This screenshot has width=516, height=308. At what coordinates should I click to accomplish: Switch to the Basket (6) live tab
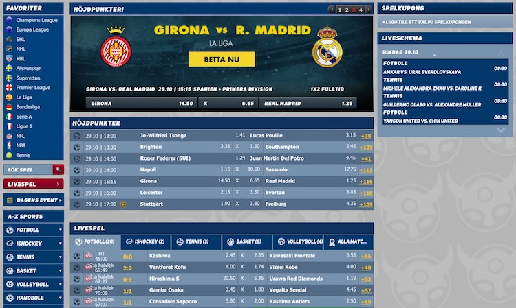click(247, 241)
